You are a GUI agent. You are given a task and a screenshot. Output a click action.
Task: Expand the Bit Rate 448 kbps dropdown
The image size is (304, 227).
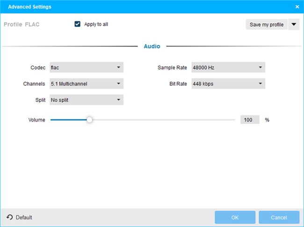coord(228,84)
